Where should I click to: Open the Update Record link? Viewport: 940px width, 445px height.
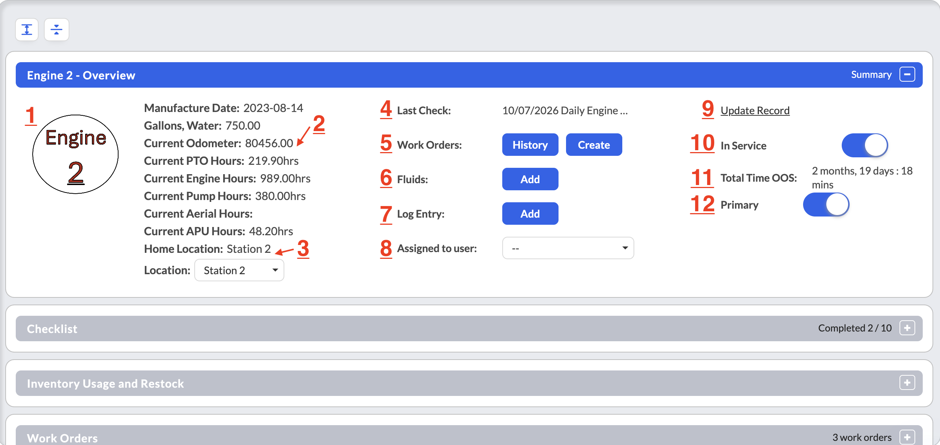tap(755, 111)
